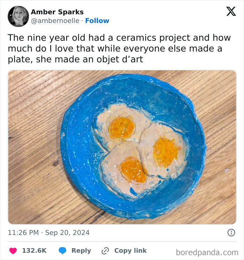Follow the @ambernoelle account
244x260 pixels.
(97, 21)
